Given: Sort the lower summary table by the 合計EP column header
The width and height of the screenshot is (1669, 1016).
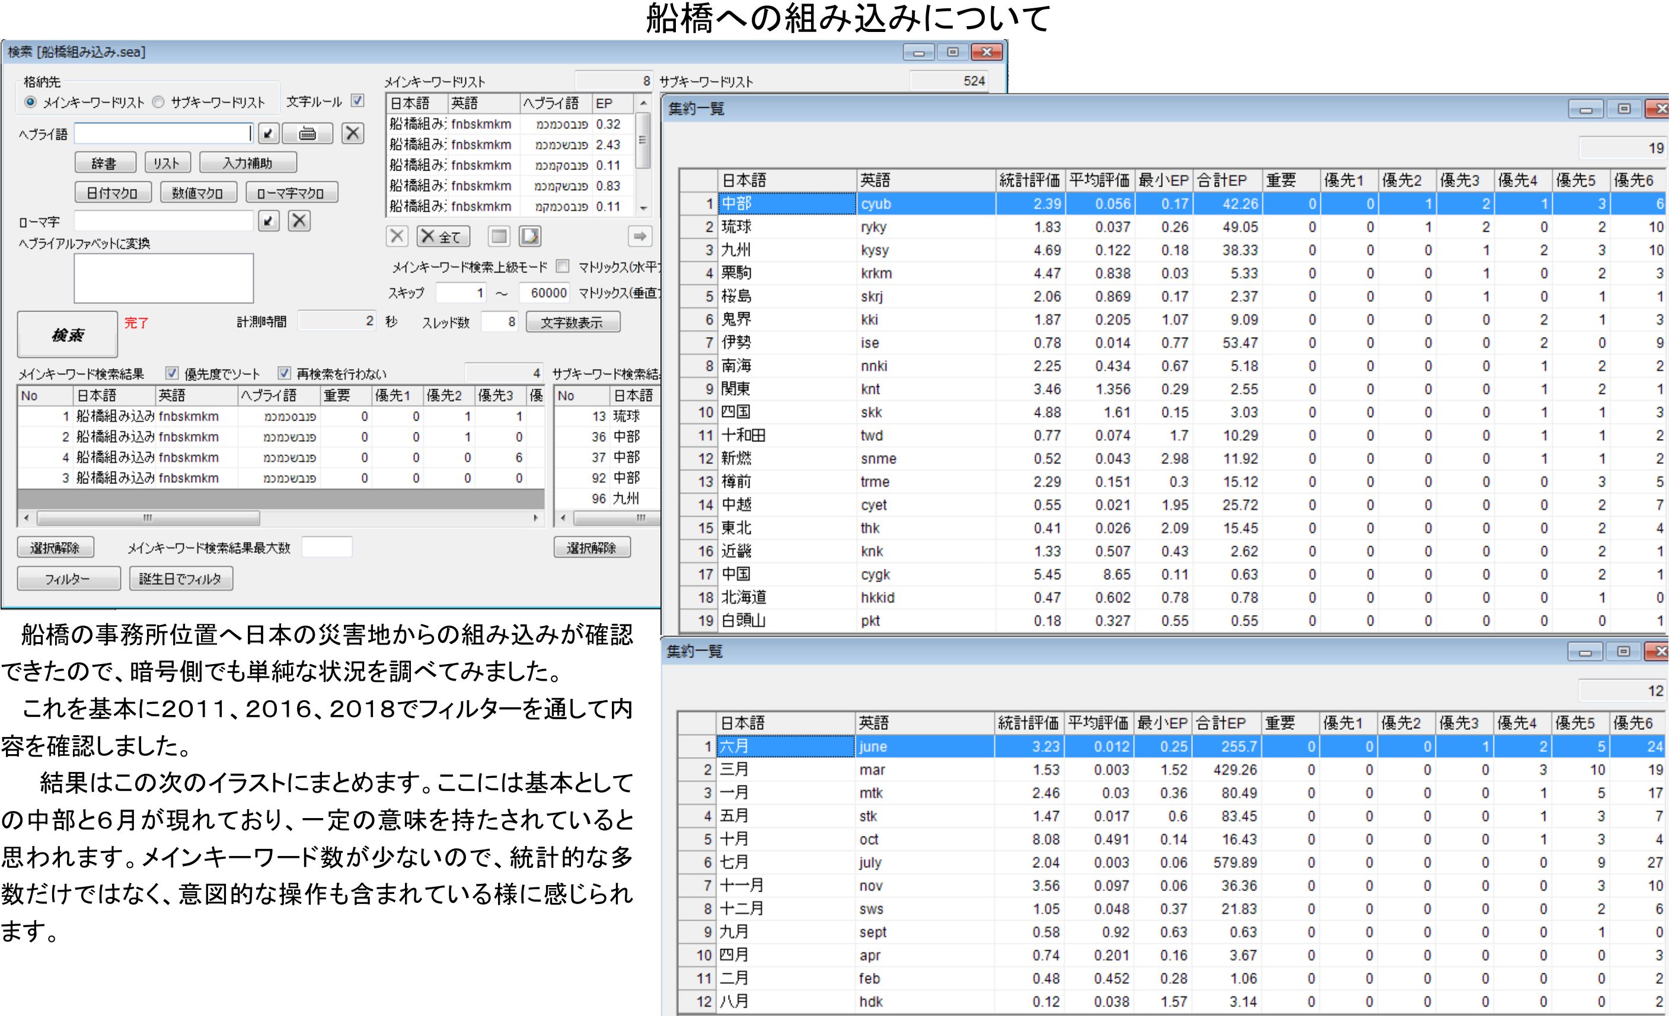Looking at the screenshot, I should [1221, 723].
